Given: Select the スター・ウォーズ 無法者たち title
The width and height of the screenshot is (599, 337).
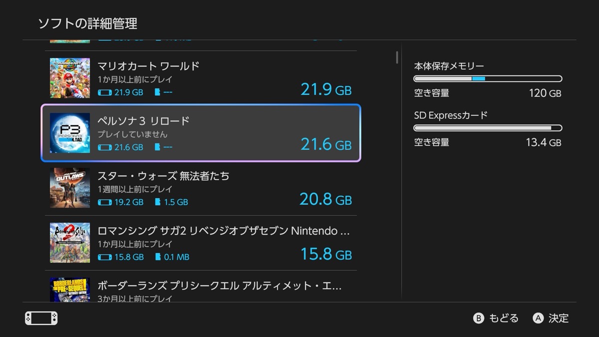Looking at the screenshot, I should (163, 176).
